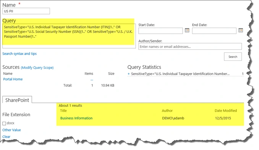Choose Other Value file extension filter

click(11, 130)
